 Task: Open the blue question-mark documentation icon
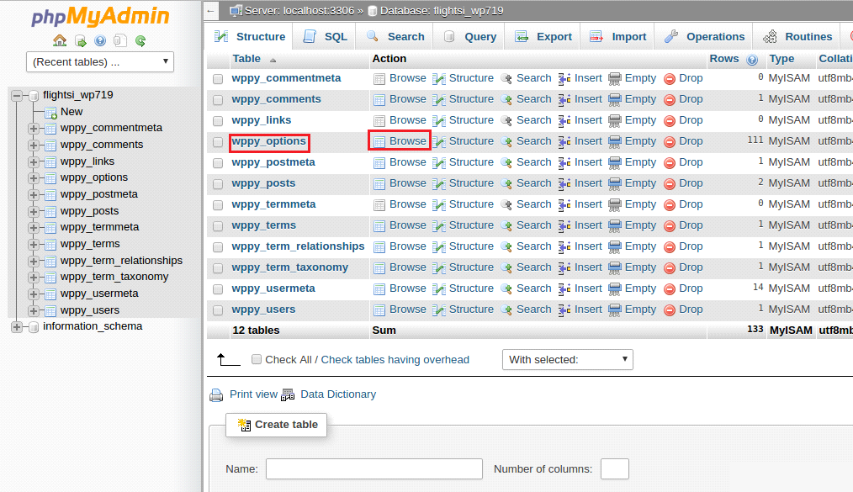tap(100, 40)
